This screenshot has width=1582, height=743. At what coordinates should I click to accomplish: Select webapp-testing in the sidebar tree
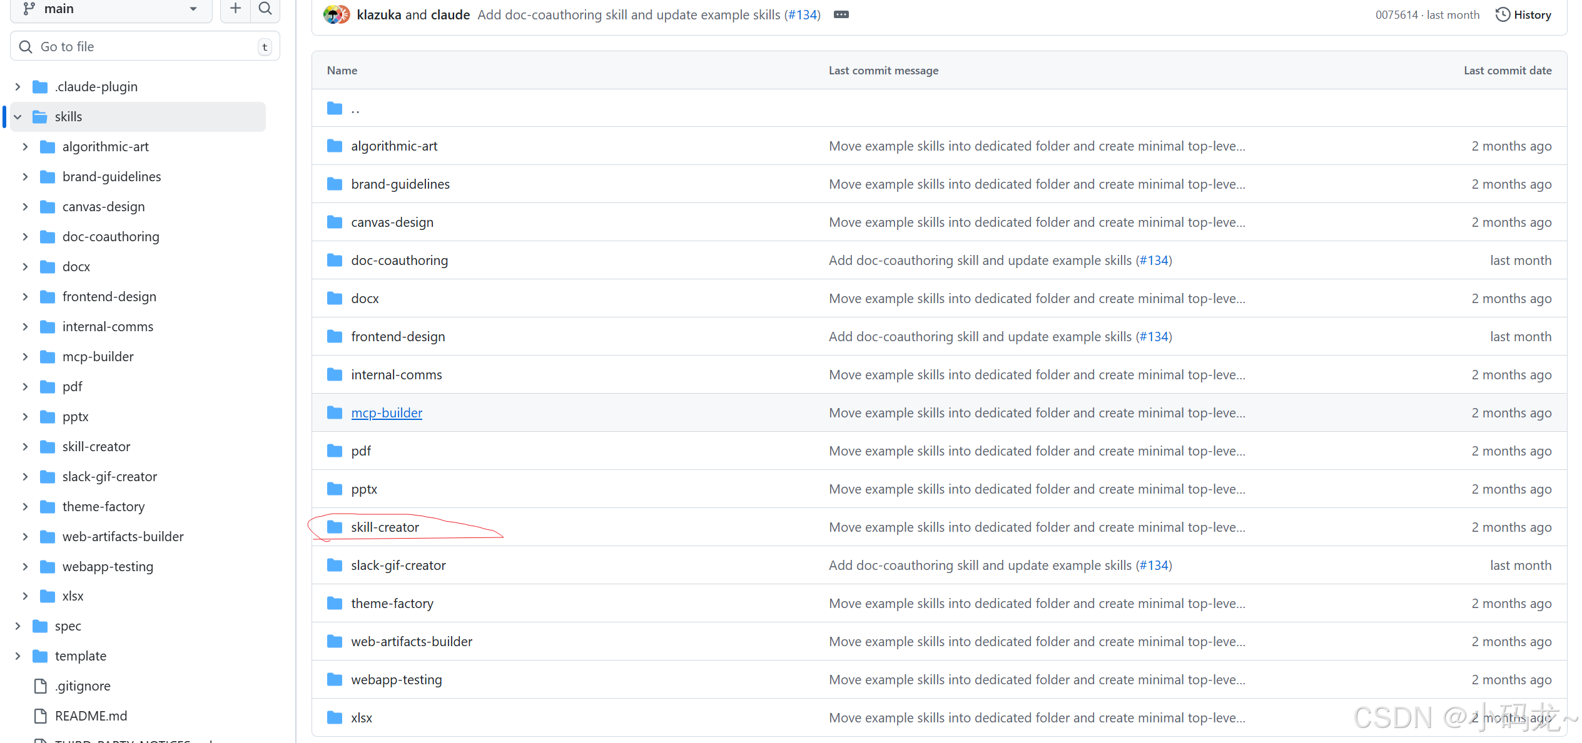click(x=108, y=567)
